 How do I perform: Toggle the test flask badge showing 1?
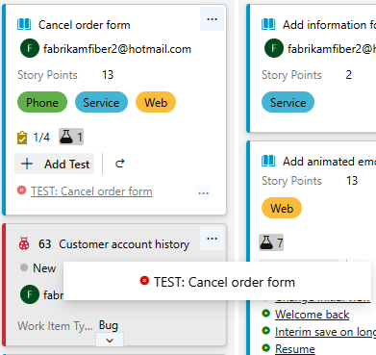(x=71, y=137)
